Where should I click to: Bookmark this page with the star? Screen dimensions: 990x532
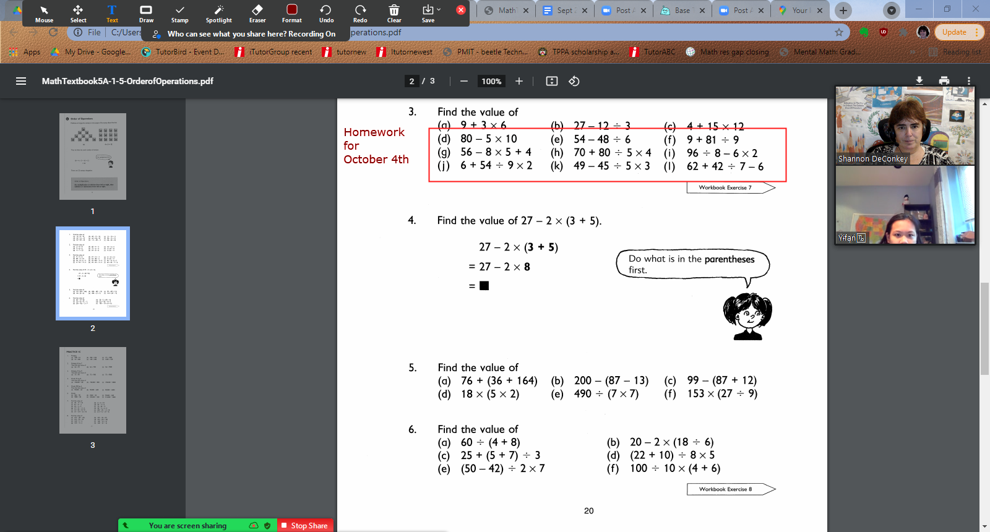pos(839,32)
